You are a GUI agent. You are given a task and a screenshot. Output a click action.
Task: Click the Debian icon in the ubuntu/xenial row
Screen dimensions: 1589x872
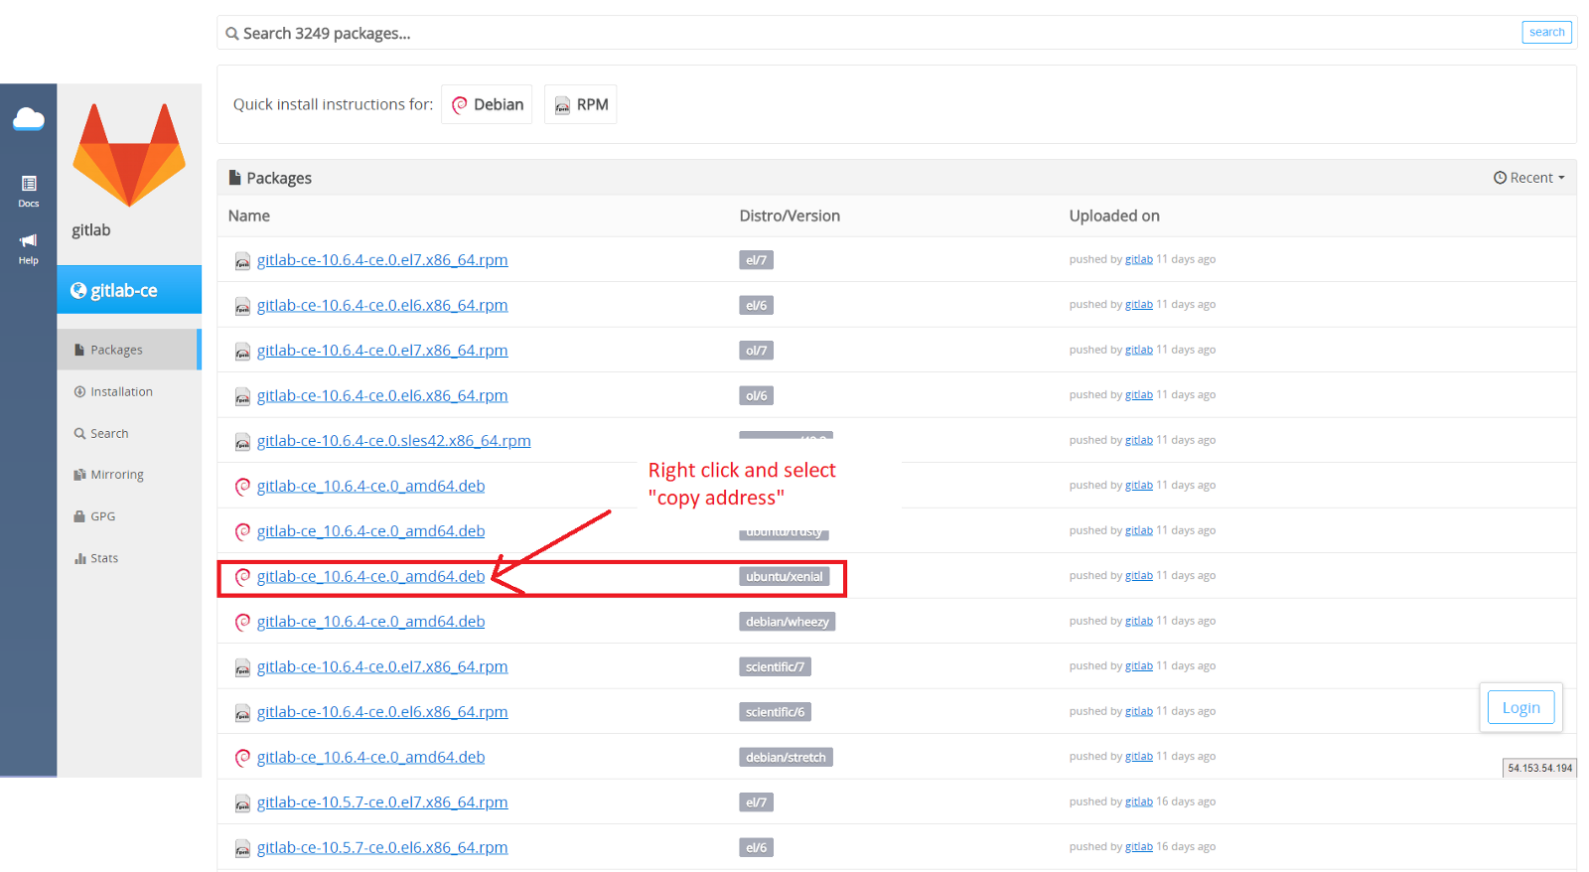click(x=242, y=577)
